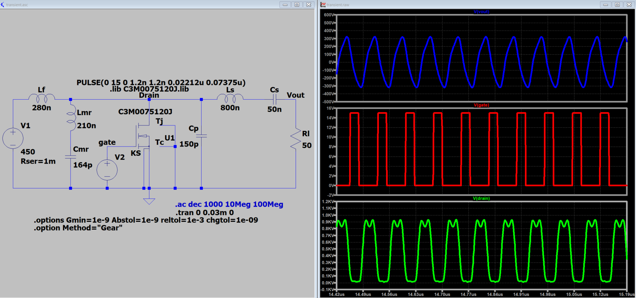Click the Tj pin label
This screenshot has height=298, width=636.
click(x=160, y=121)
